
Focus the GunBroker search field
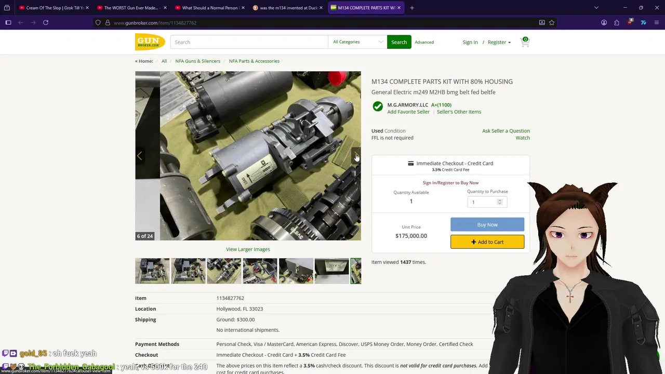(x=249, y=42)
